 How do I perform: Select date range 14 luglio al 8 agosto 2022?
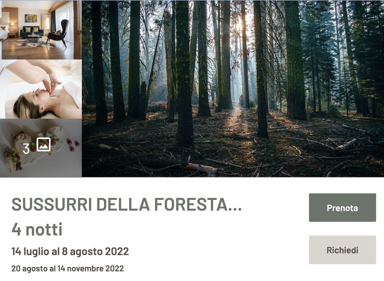[70, 252]
